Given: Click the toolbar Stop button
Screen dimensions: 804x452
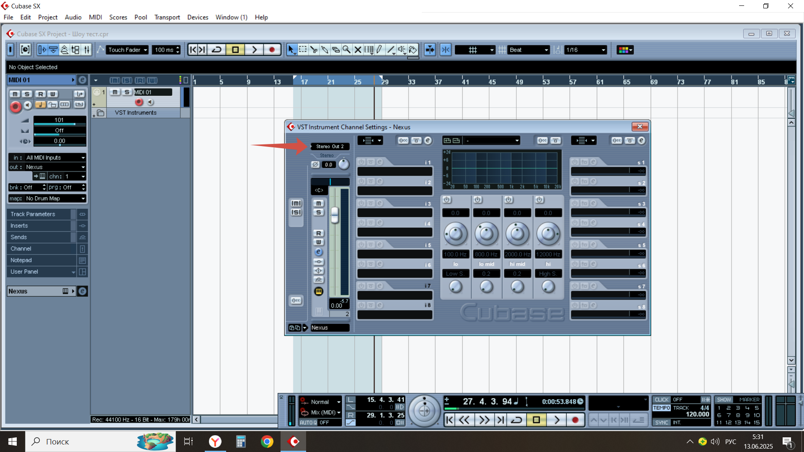Looking at the screenshot, I should tap(235, 50).
